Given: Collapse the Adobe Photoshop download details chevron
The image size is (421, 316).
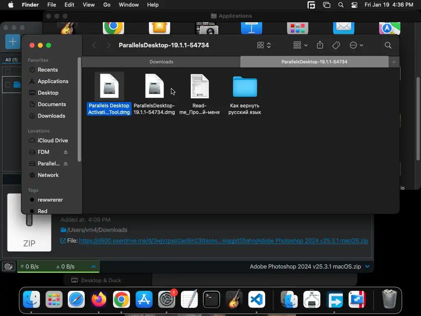Looking at the screenshot, I should [367, 267].
